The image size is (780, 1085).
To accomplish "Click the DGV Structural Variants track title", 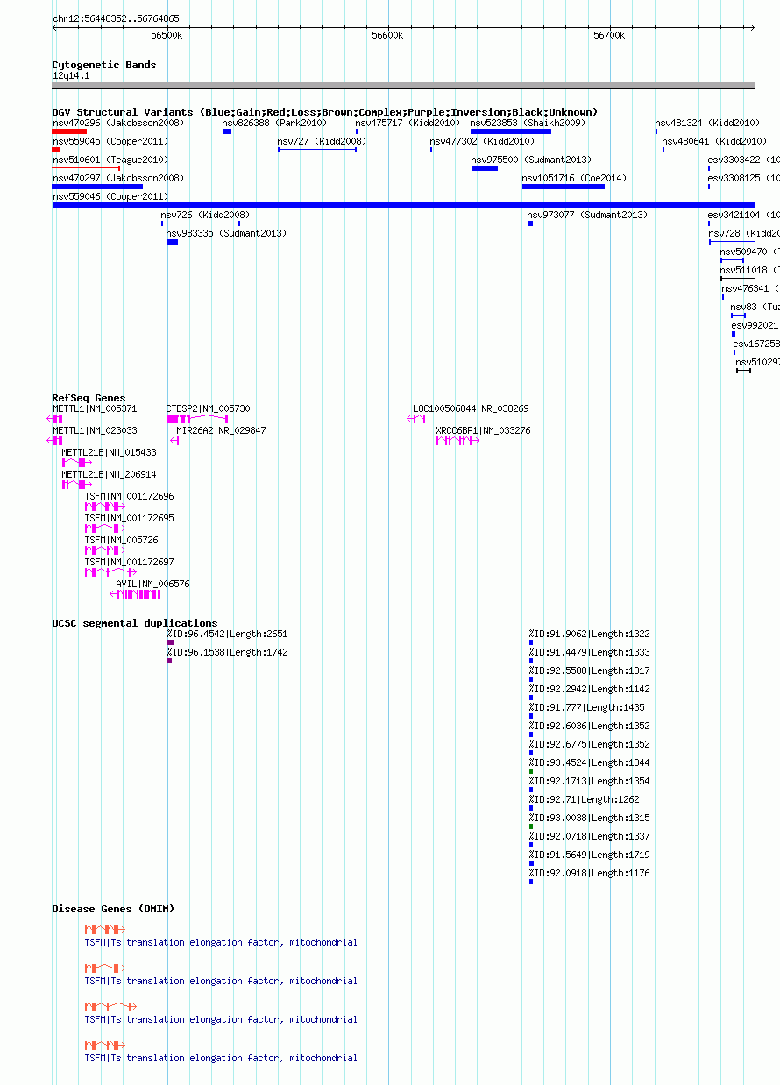I will point(325,112).
